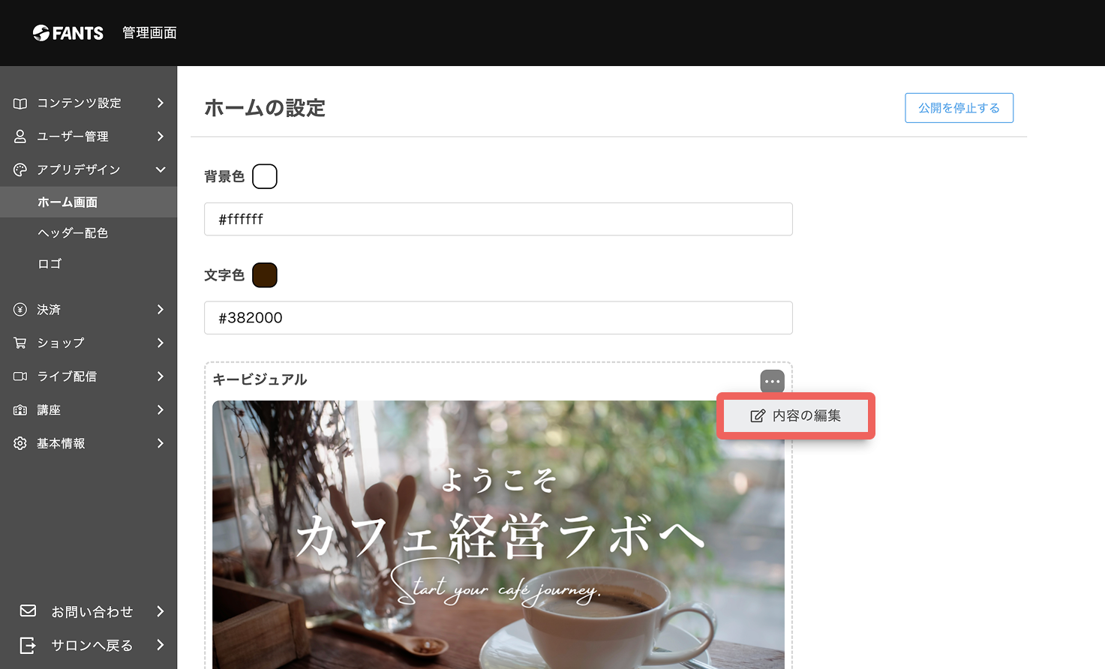Expand the 講座 menu chevron
The image size is (1105, 669).
[161, 409]
